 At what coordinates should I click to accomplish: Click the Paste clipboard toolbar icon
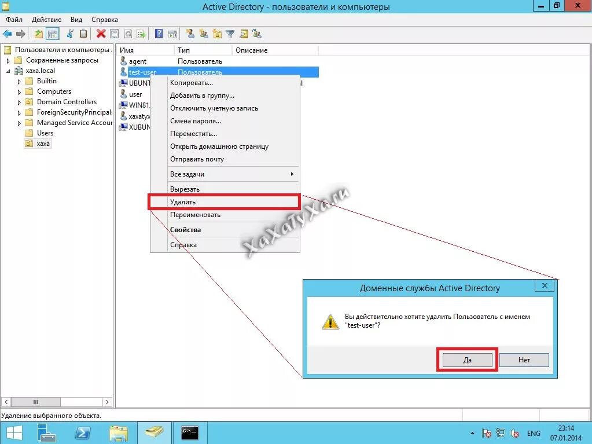83,34
